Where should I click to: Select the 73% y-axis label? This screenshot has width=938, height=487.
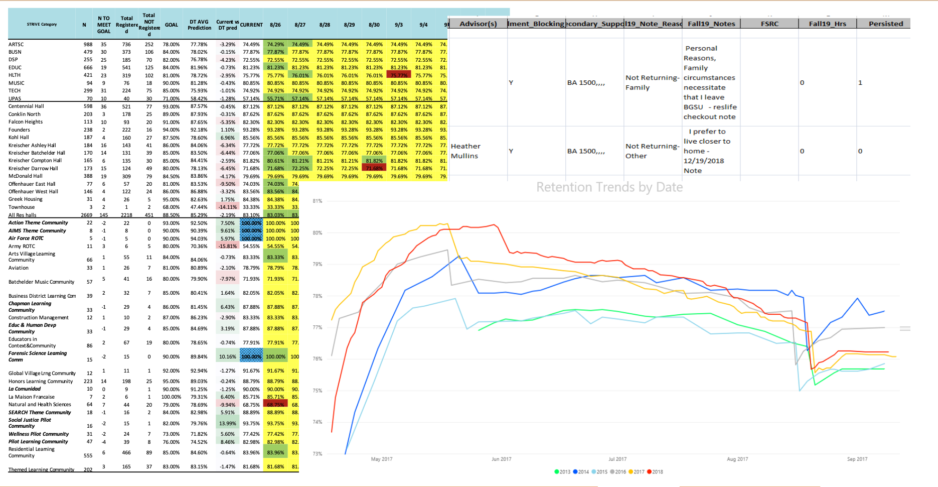(317, 453)
